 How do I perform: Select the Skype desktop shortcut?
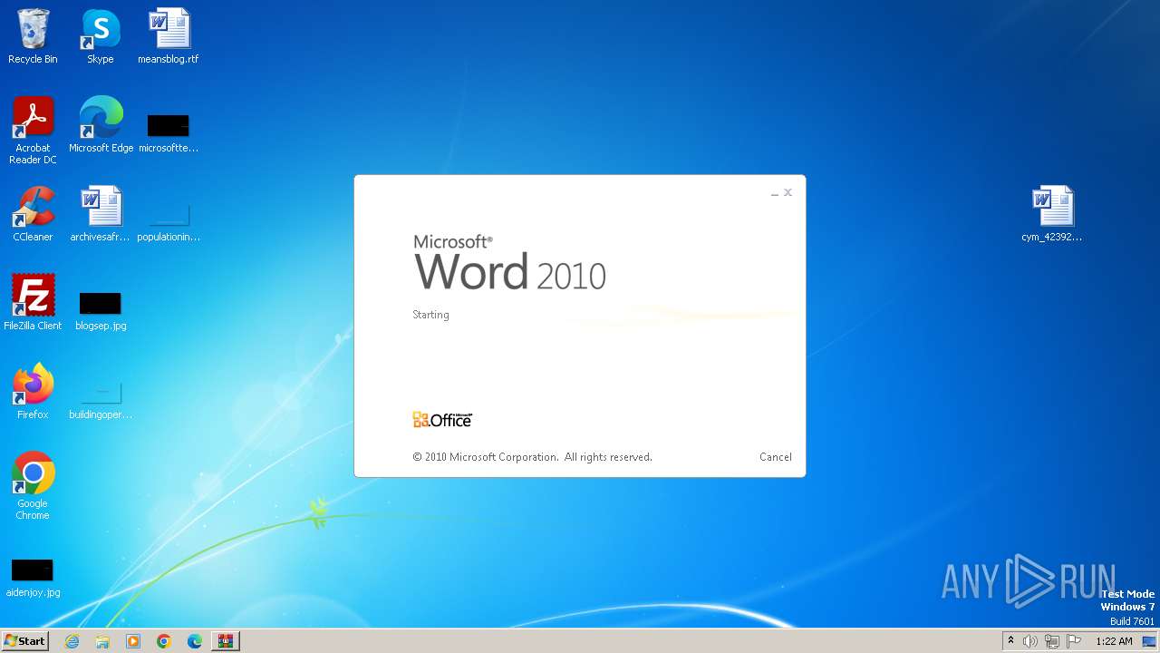tap(101, 37)
